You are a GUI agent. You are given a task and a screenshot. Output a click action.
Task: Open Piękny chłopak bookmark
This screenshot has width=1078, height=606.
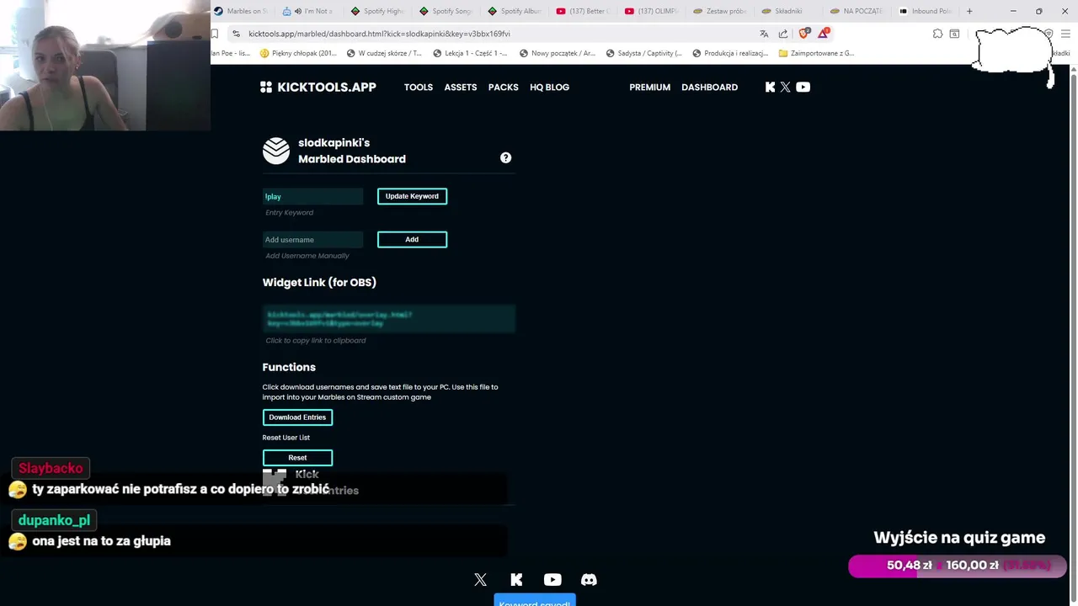pyautogui.click(x=299, y=53)
